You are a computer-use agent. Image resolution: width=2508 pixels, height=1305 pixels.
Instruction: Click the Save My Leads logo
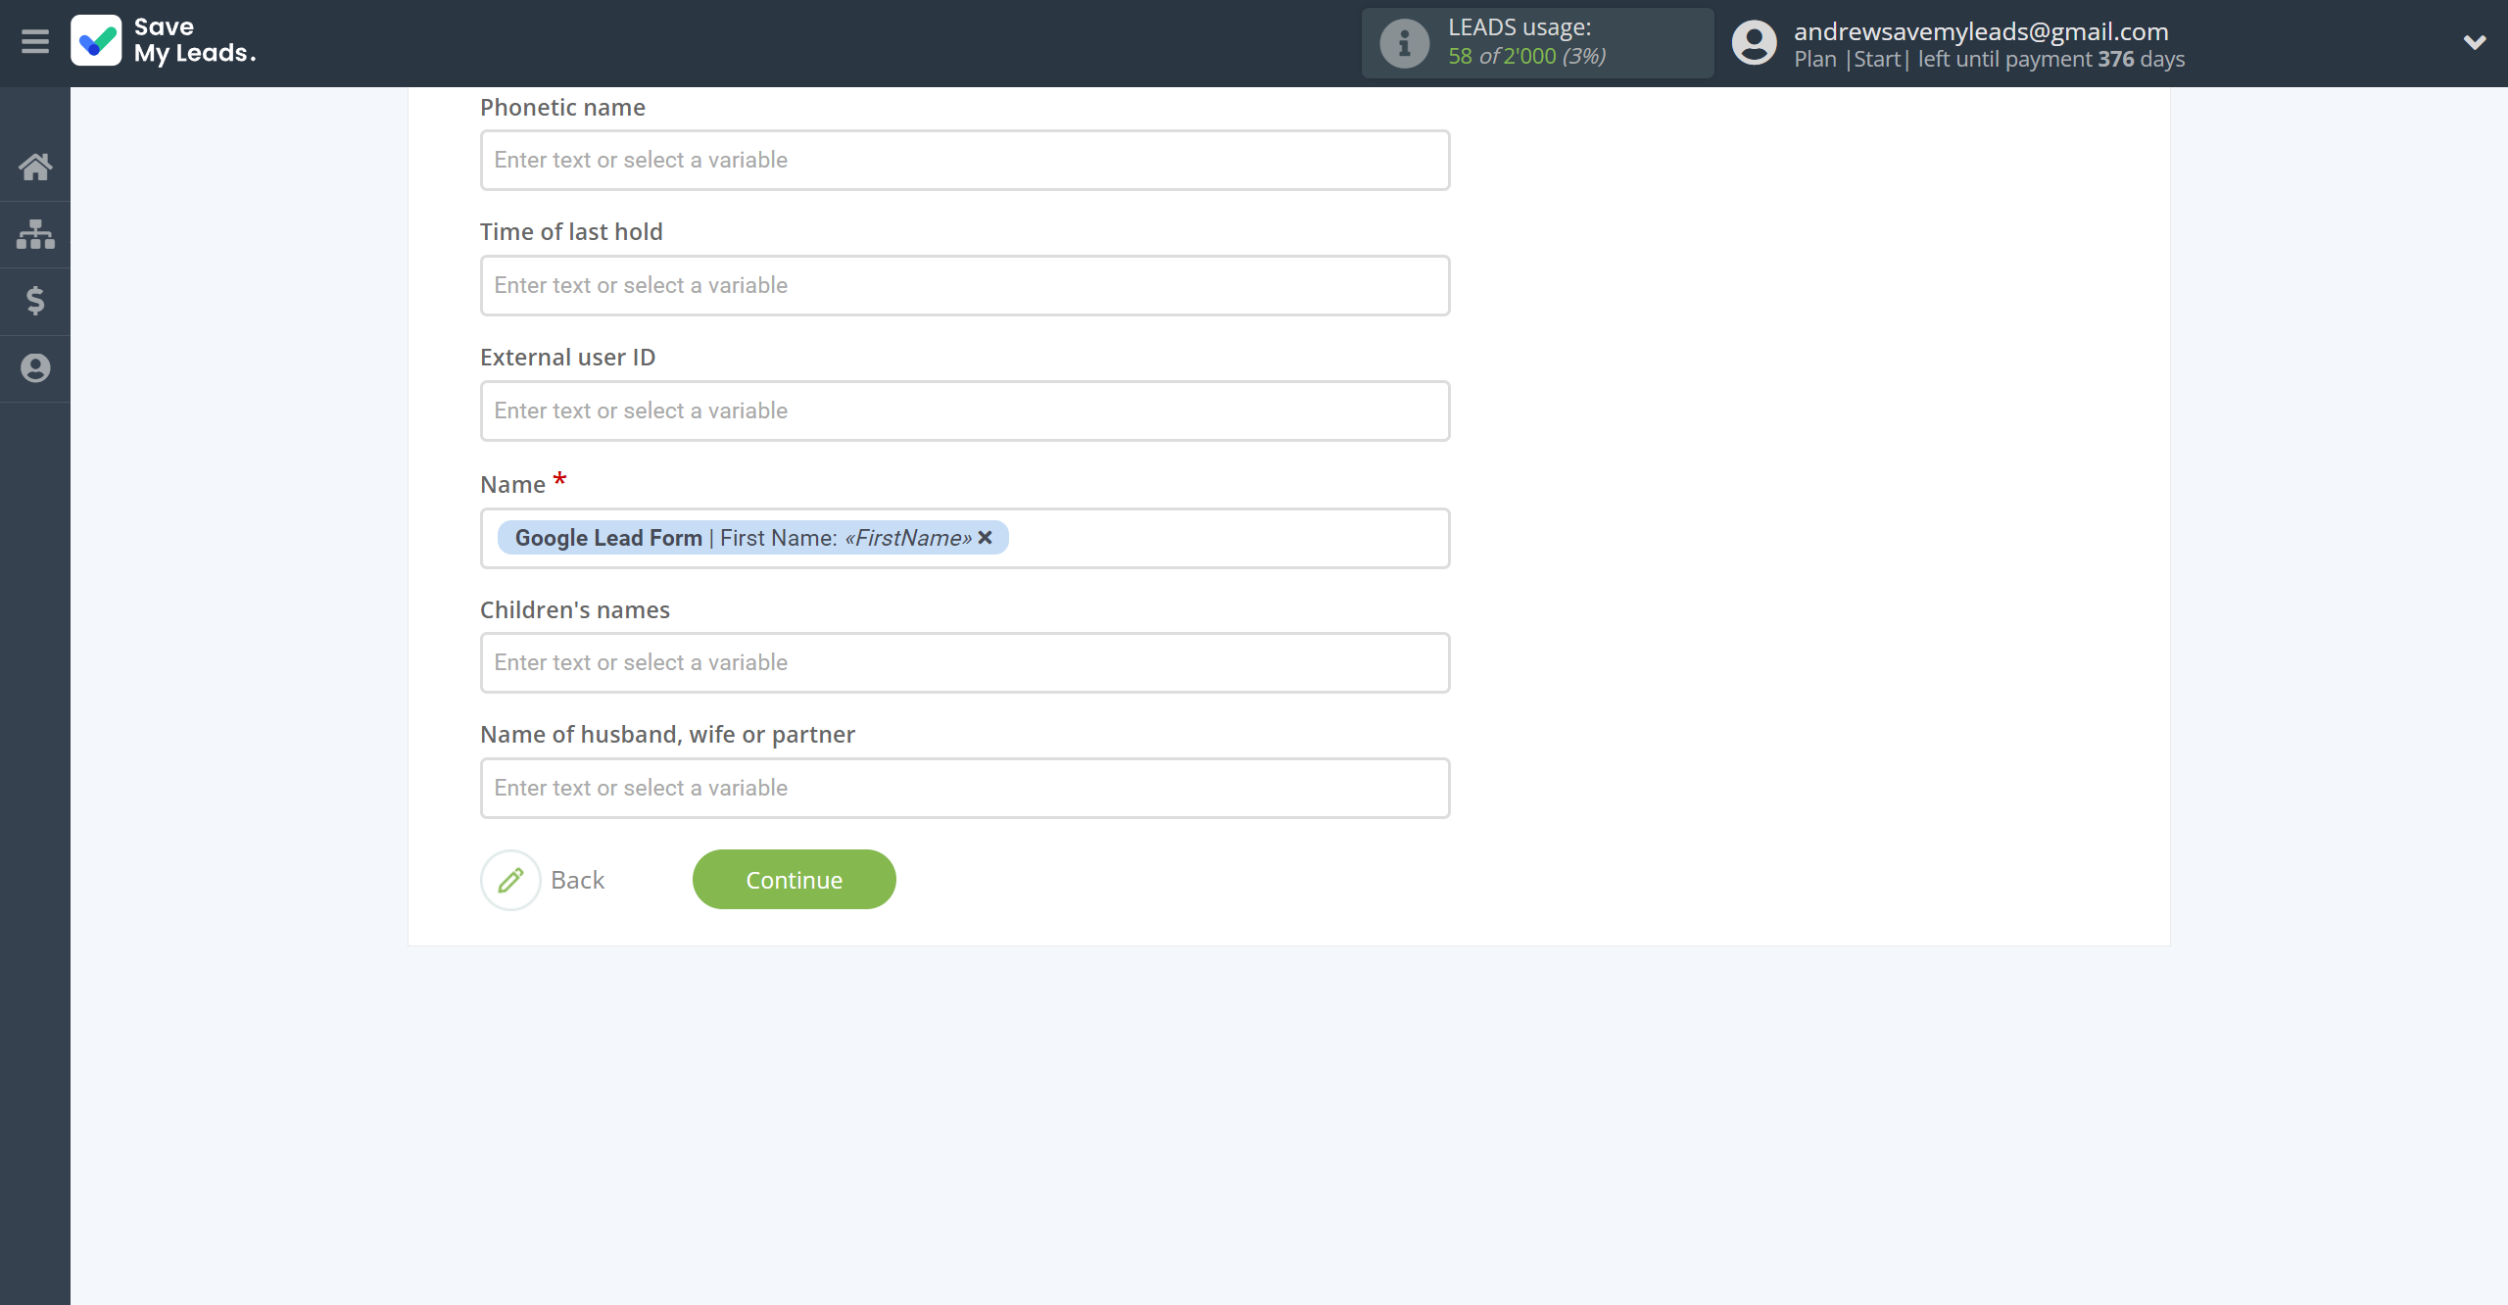tap(164, 41)
